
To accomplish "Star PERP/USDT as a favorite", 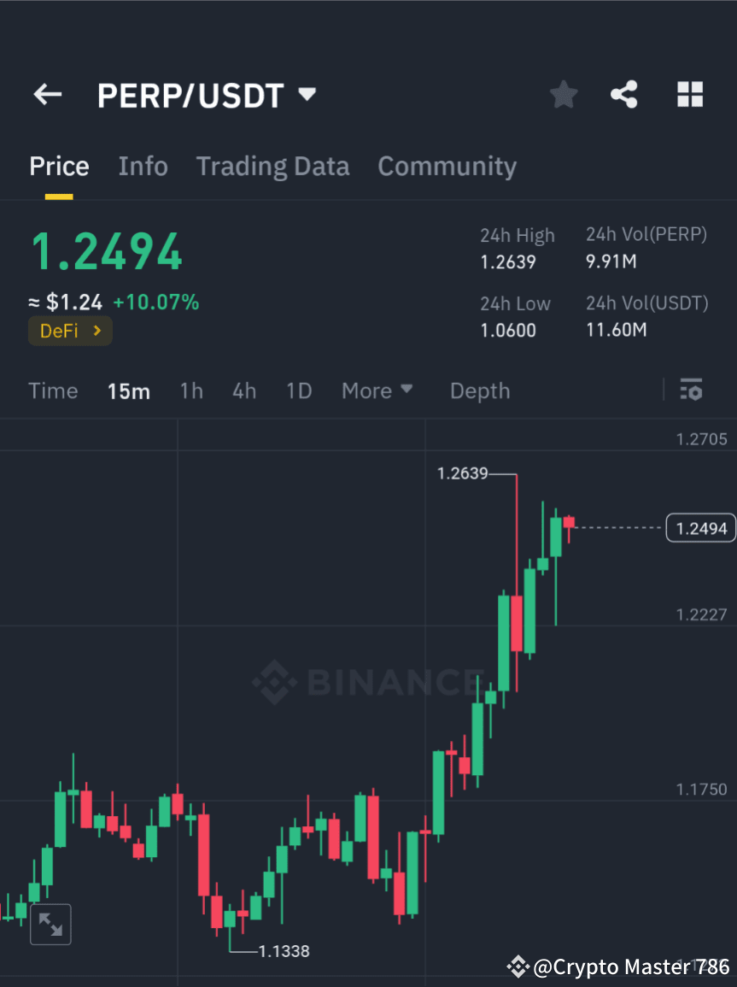I will (x=563, y=94).
